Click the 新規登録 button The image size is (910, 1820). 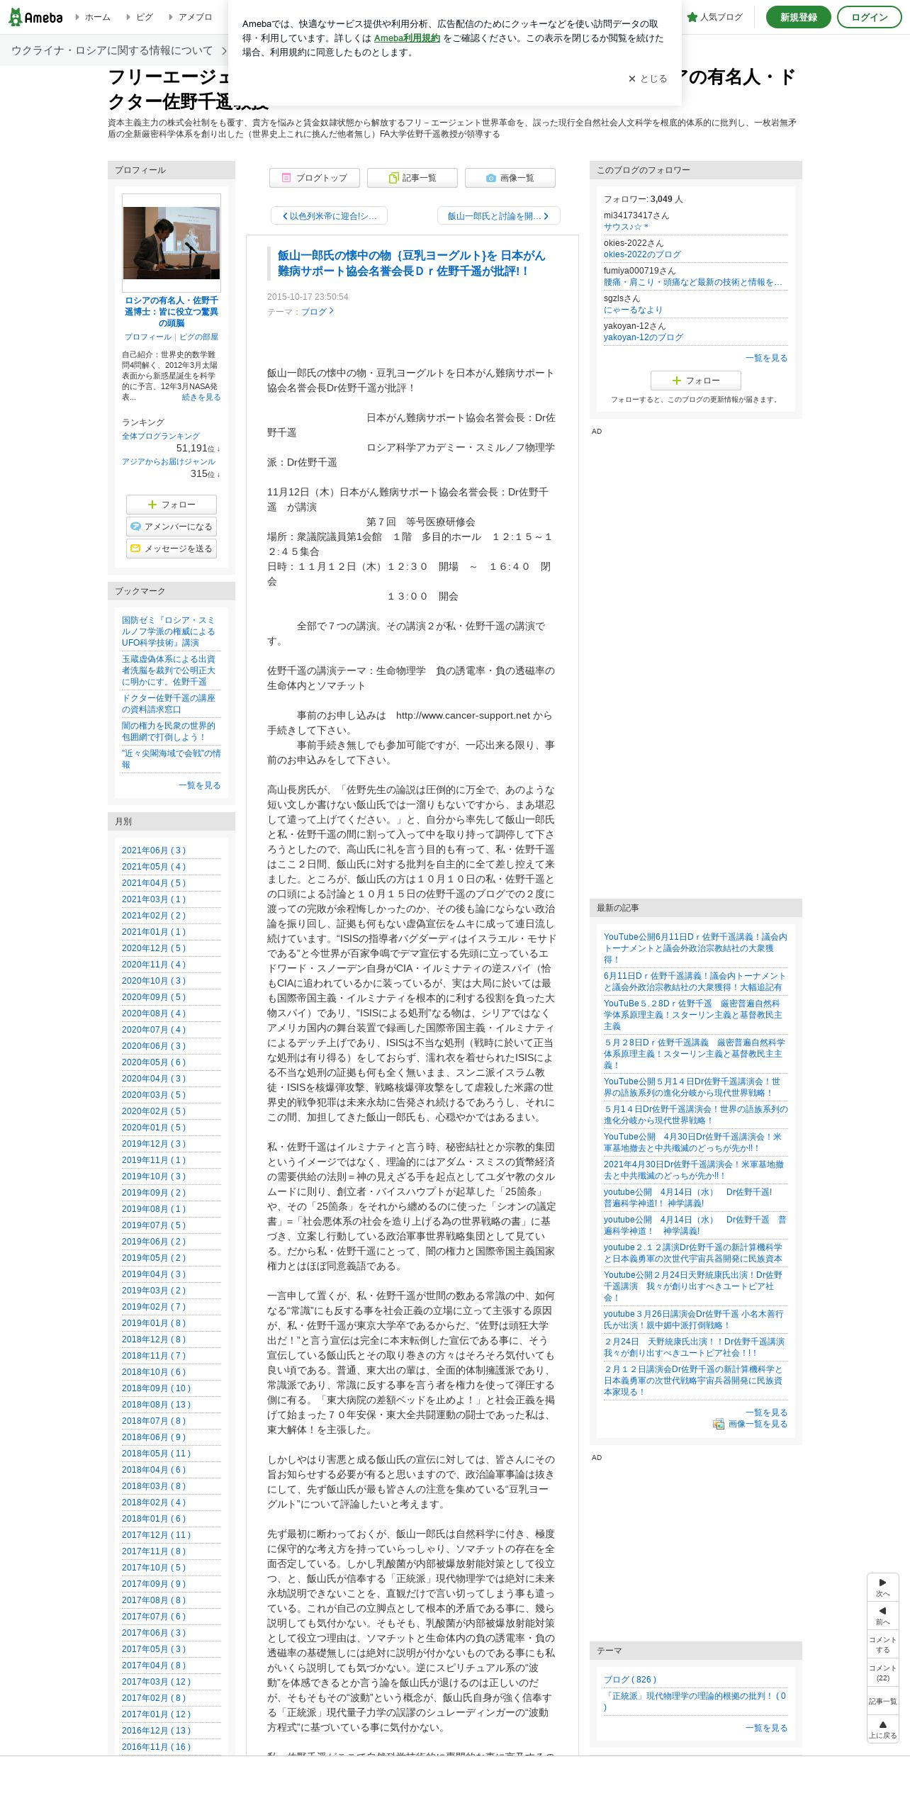pos(798,17)
